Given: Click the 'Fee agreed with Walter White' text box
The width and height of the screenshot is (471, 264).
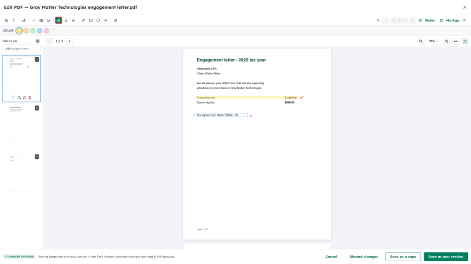Looking at the screenshot, I should tap(222, 115).
